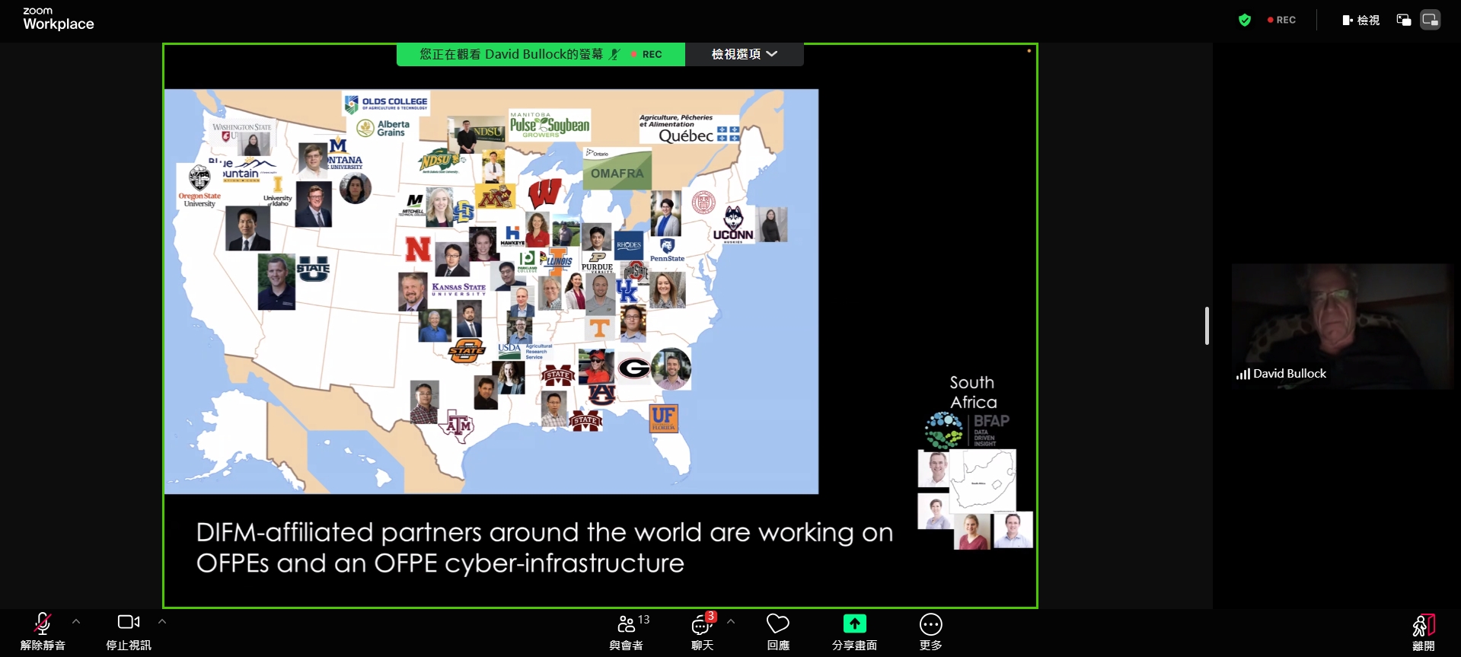
Task: Click the BFAP logo under South Africa
Action: click(968, 431)
